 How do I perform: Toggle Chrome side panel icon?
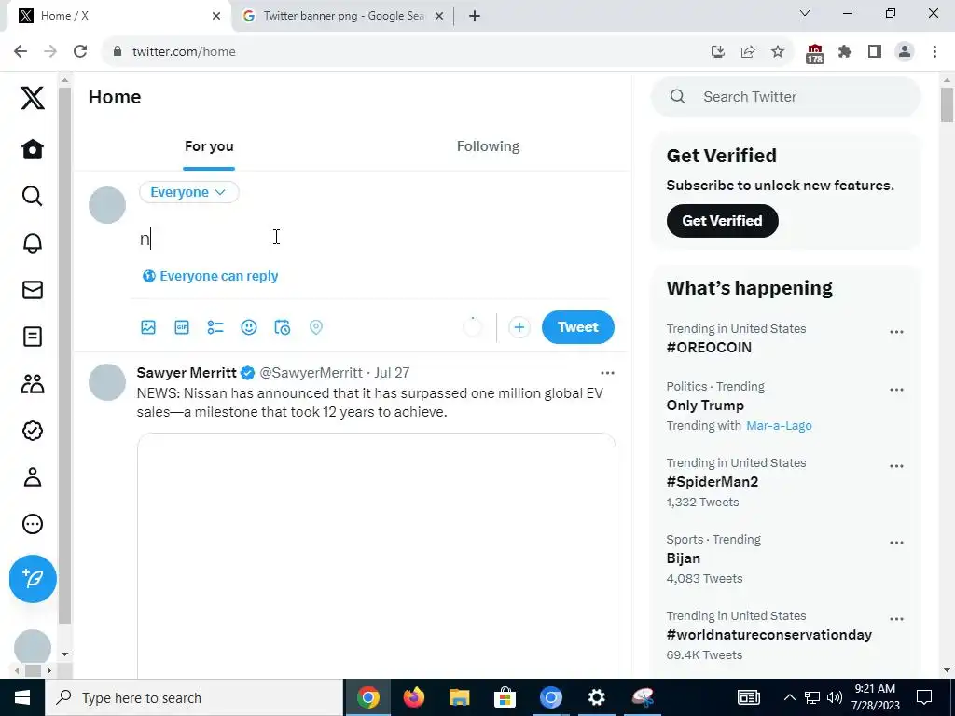(875, 52)
